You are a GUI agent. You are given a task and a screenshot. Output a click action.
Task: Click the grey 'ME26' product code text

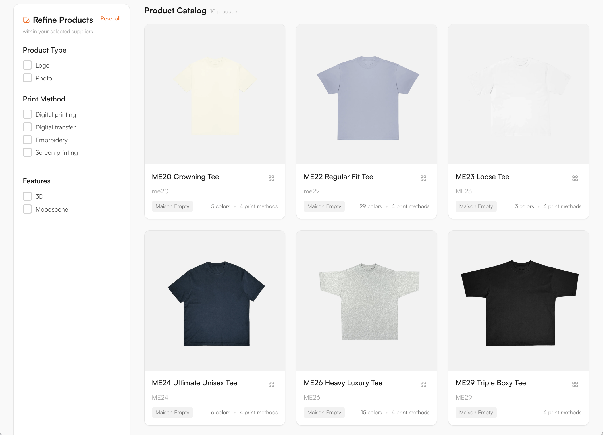(312, 398)
